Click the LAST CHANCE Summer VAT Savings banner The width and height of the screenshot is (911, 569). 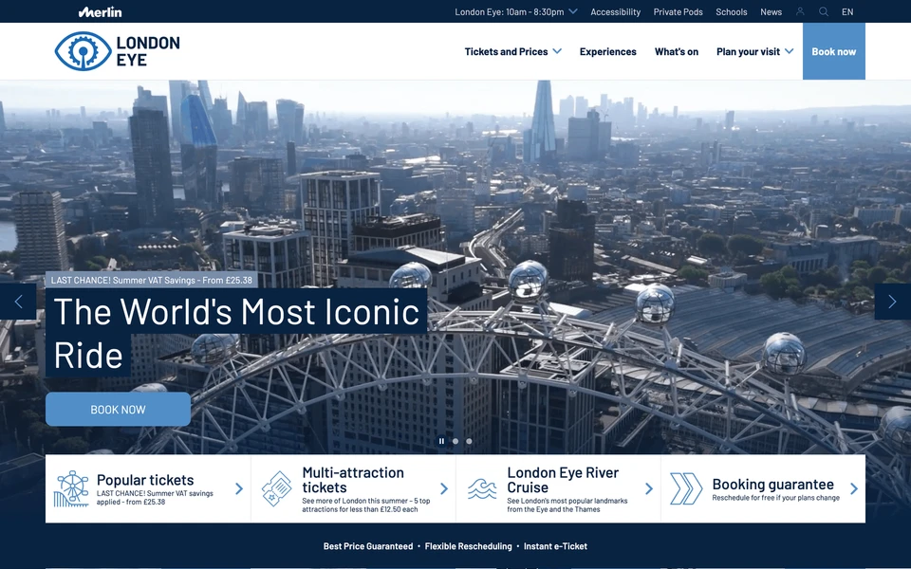(x=152, y=280)
